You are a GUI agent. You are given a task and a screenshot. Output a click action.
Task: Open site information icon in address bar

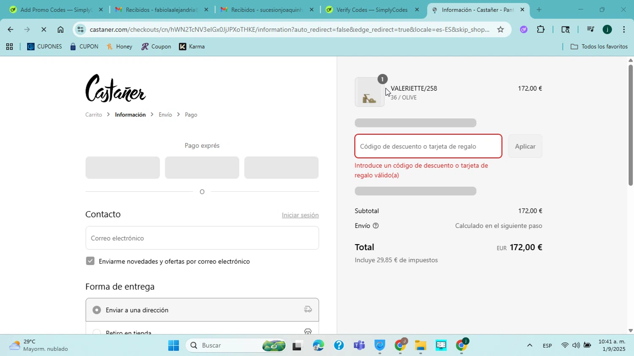click(x=80, y=30)
